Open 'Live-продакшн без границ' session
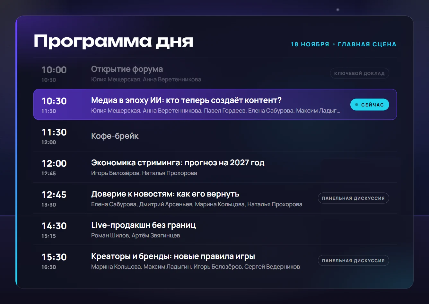Screen dimensions: 429x304 click(144, 225)
